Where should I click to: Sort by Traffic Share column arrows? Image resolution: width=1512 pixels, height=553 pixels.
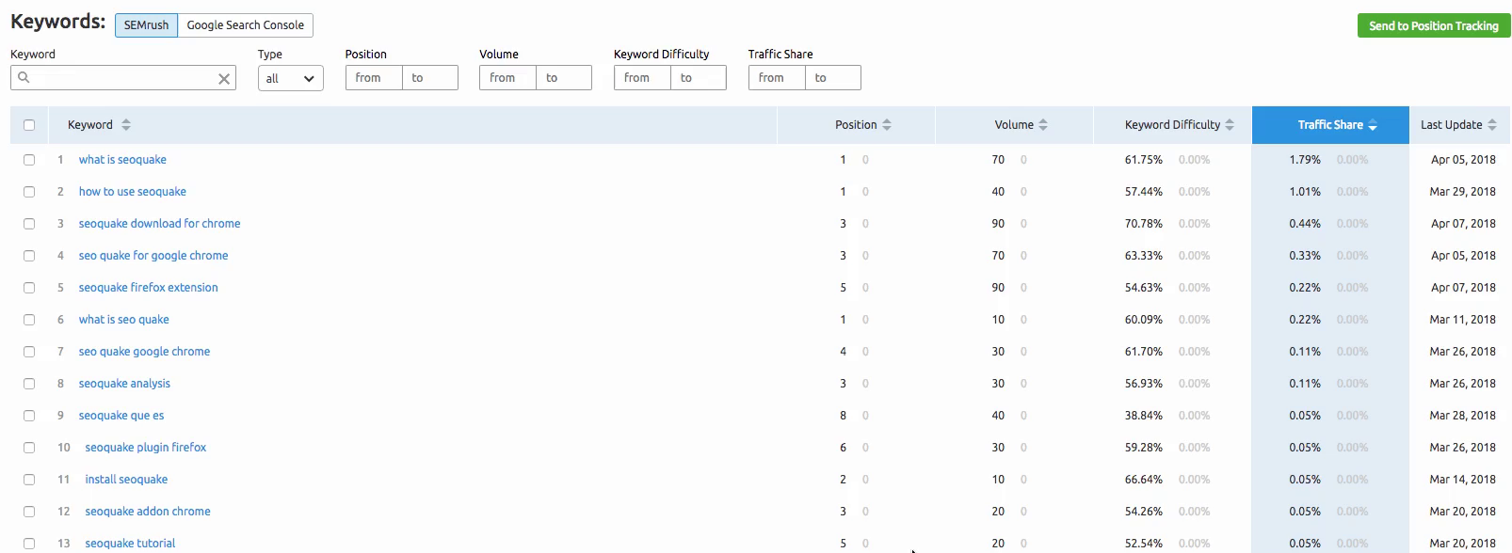[1373, 125]
